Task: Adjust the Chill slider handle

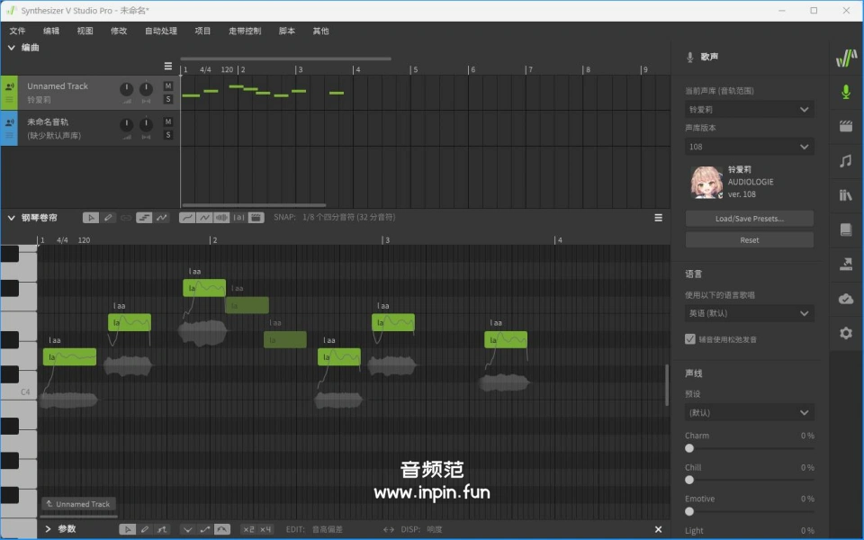Action: pos(689,480)
